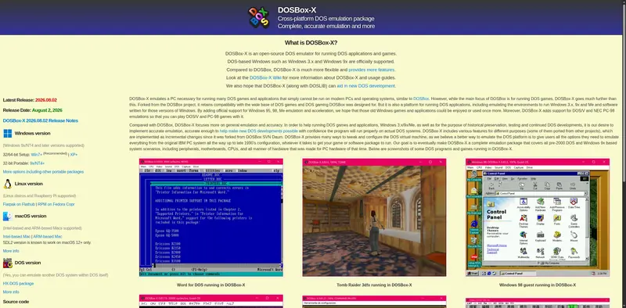Viewport: 626px width, 308px height.
Task: Click the 'Windows version' heading
Action: click(32, 133)
